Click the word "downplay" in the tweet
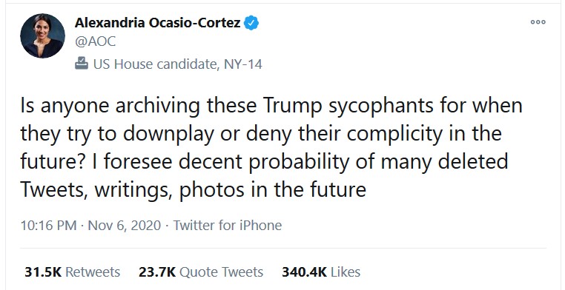The height and width of the screenshot is (290, 565). coord(171,135)
